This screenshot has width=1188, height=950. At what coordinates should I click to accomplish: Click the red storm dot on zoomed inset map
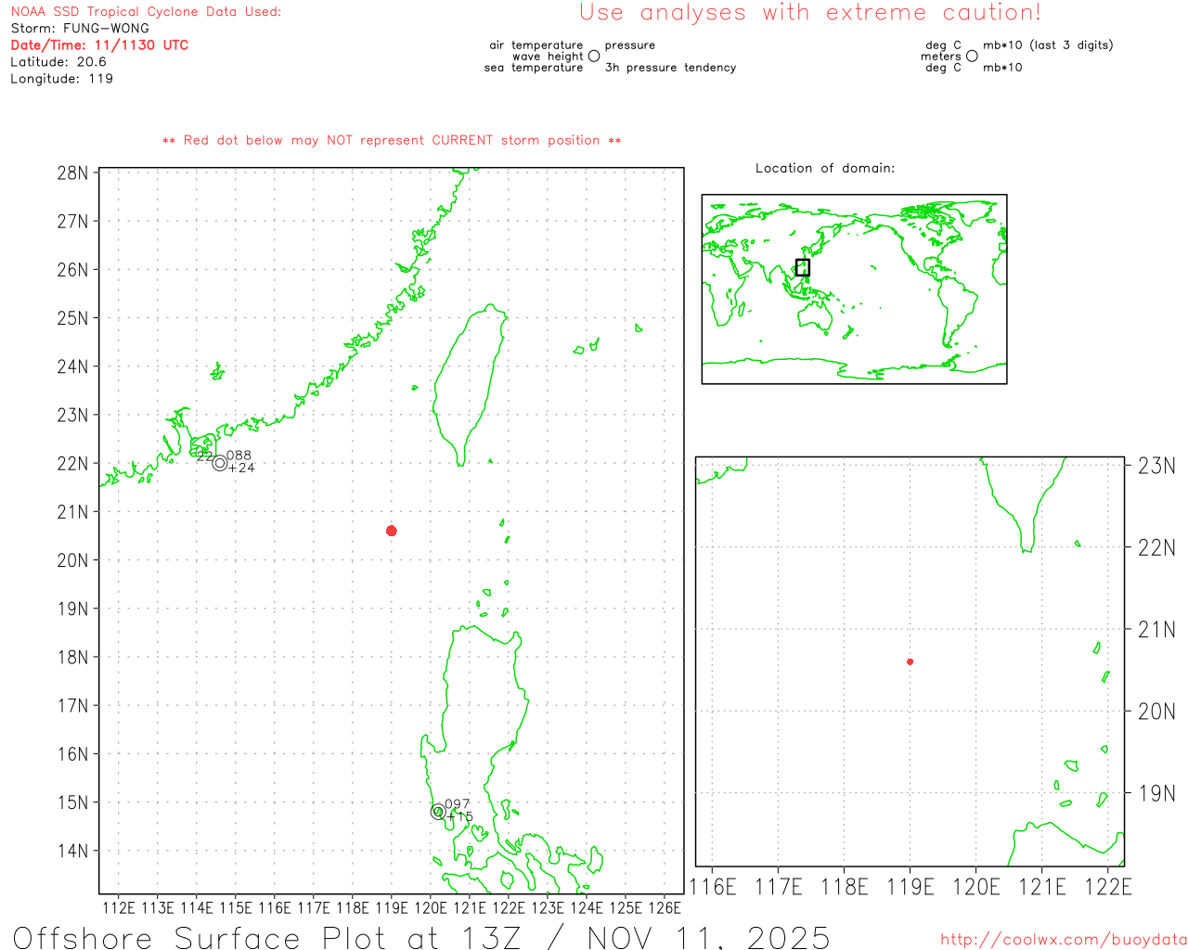[910, 661]
